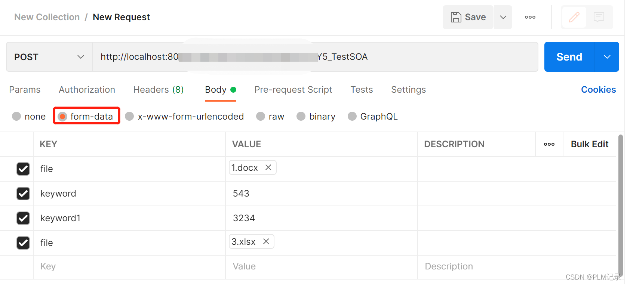Select the x-www-form-urlencoded radio option
Viewport: 627px width, 284px height.
[130, 117]
